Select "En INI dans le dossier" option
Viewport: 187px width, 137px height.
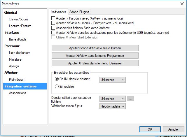coord(57,79)
